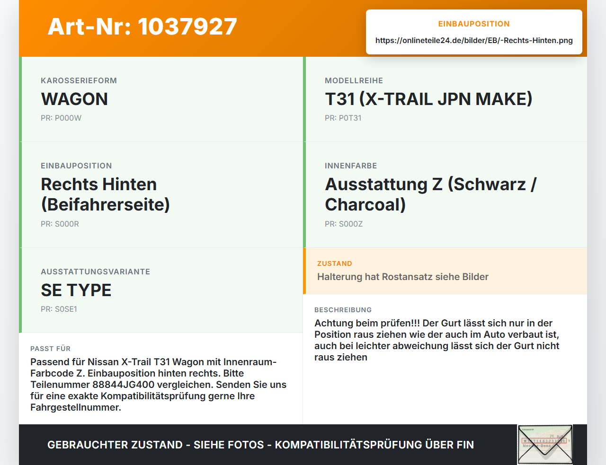Screen dimensions: 606x465
Task: Select the AUSSTATTUNGSVARIANTE label
Action: pyautogui.click(x=95, y=272)
